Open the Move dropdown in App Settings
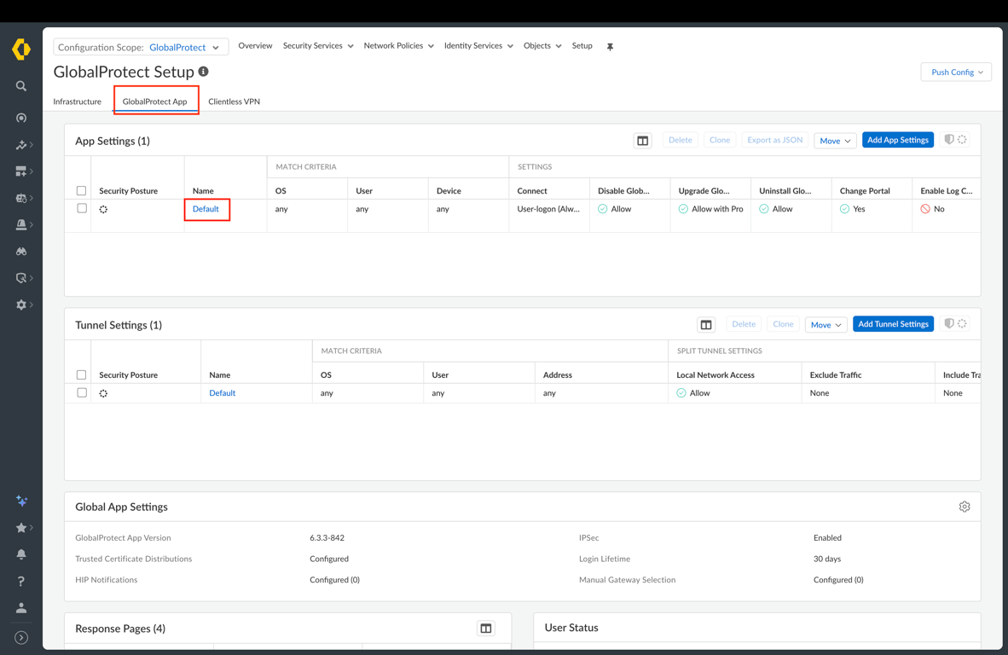Screen dimensions: 1008x655 [x=835, y=141]
